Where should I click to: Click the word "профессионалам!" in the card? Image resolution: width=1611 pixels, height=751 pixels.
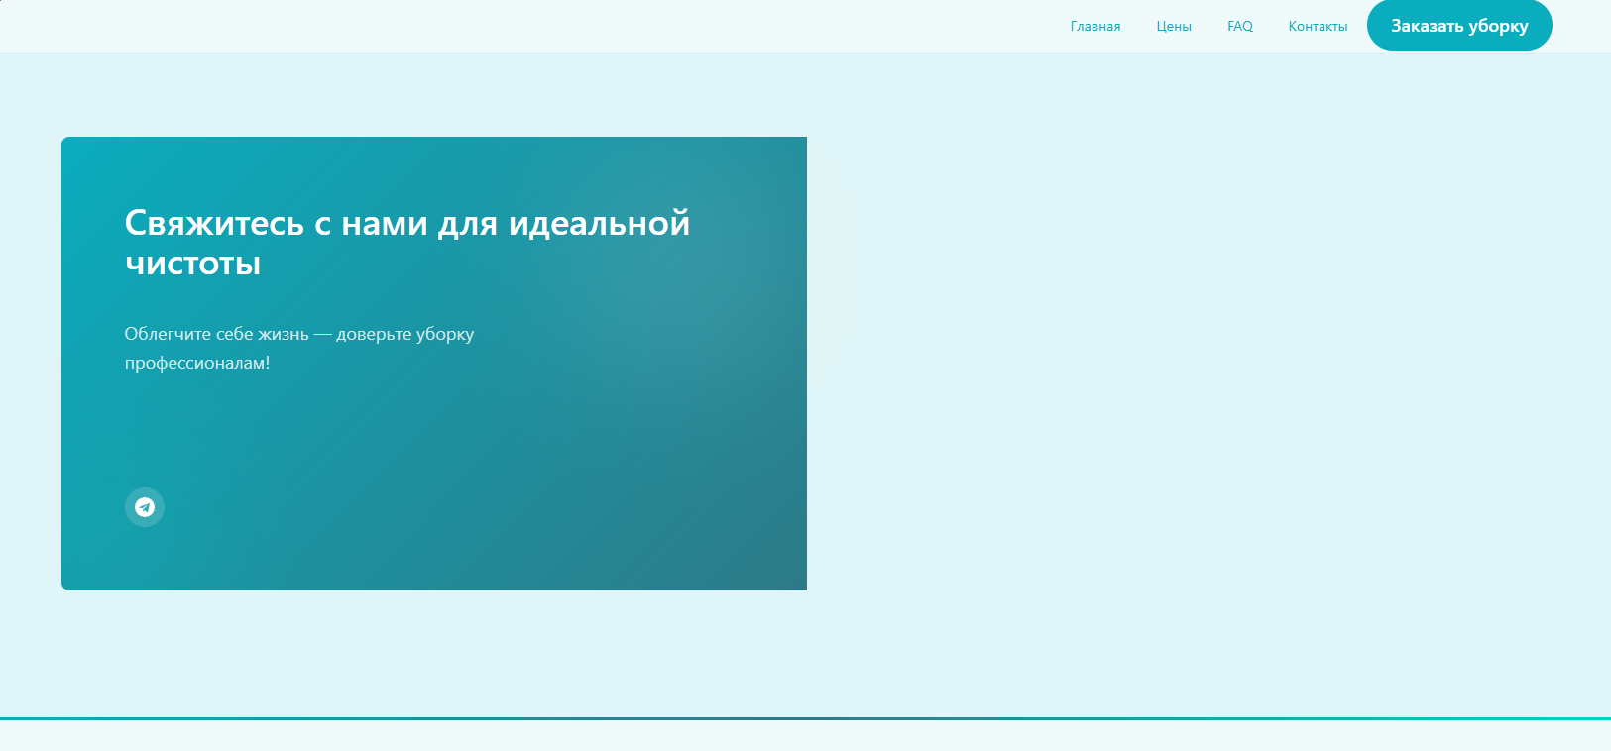196,363
